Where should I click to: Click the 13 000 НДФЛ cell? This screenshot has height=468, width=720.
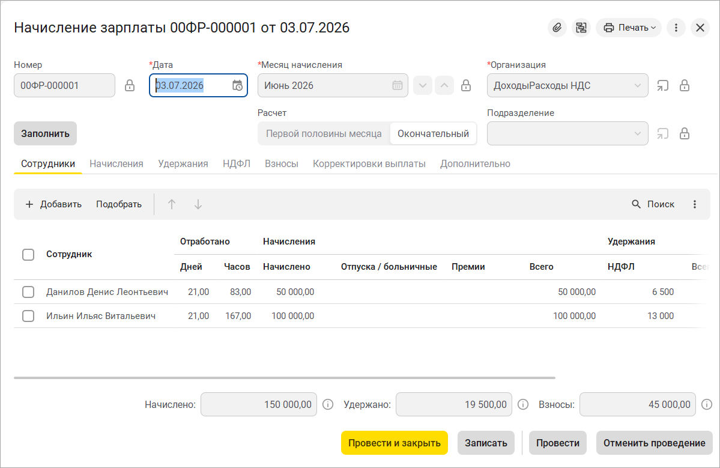pos(661,315)
